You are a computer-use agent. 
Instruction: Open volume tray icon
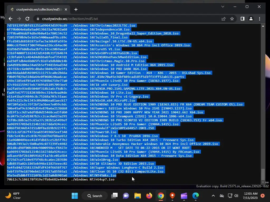(236, 196)
